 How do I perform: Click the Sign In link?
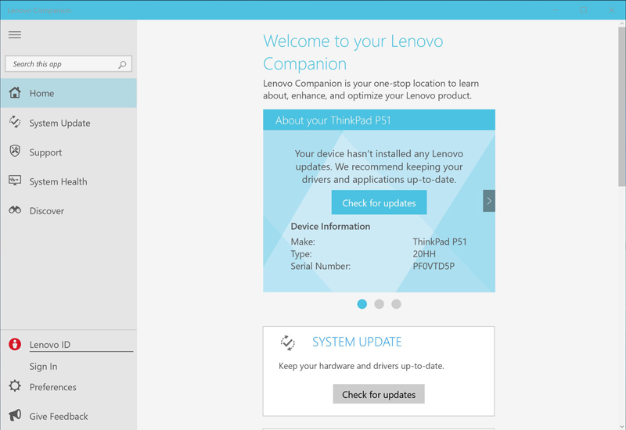pos(43,366)
